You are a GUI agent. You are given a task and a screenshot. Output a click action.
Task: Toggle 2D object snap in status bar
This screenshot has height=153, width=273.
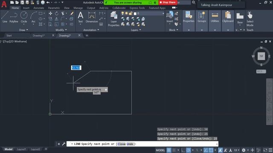(x=211, y=150)
